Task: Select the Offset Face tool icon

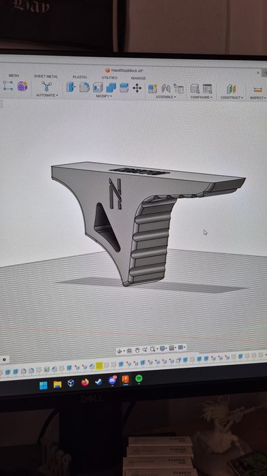Action: click(x=124, y=88)
